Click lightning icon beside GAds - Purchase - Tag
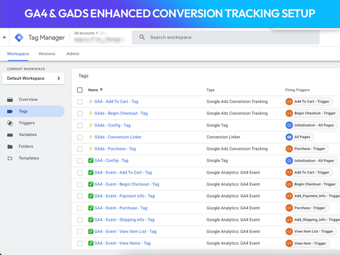The height and width of the screenshot is (255, 340). 91,149
